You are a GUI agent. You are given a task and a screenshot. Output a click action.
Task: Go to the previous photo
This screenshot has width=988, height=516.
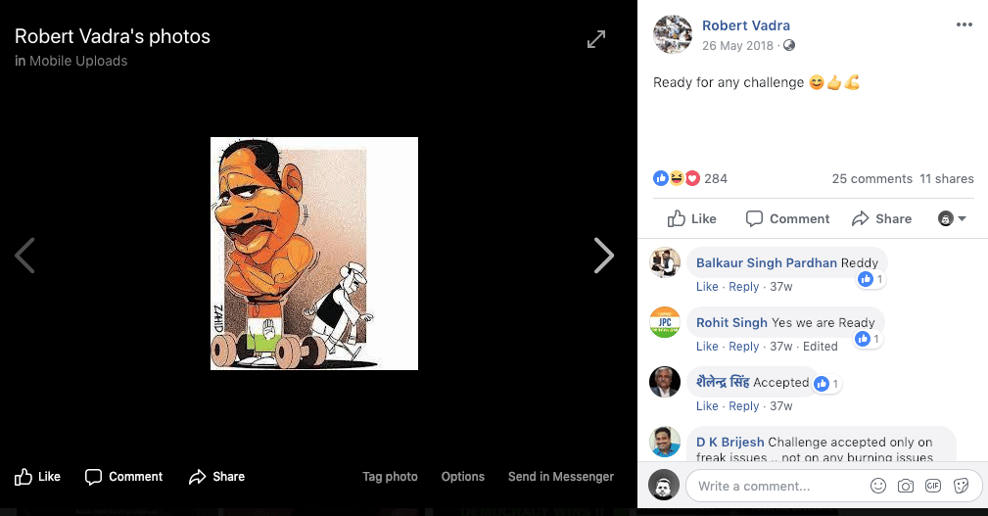(x=25, y=256)
